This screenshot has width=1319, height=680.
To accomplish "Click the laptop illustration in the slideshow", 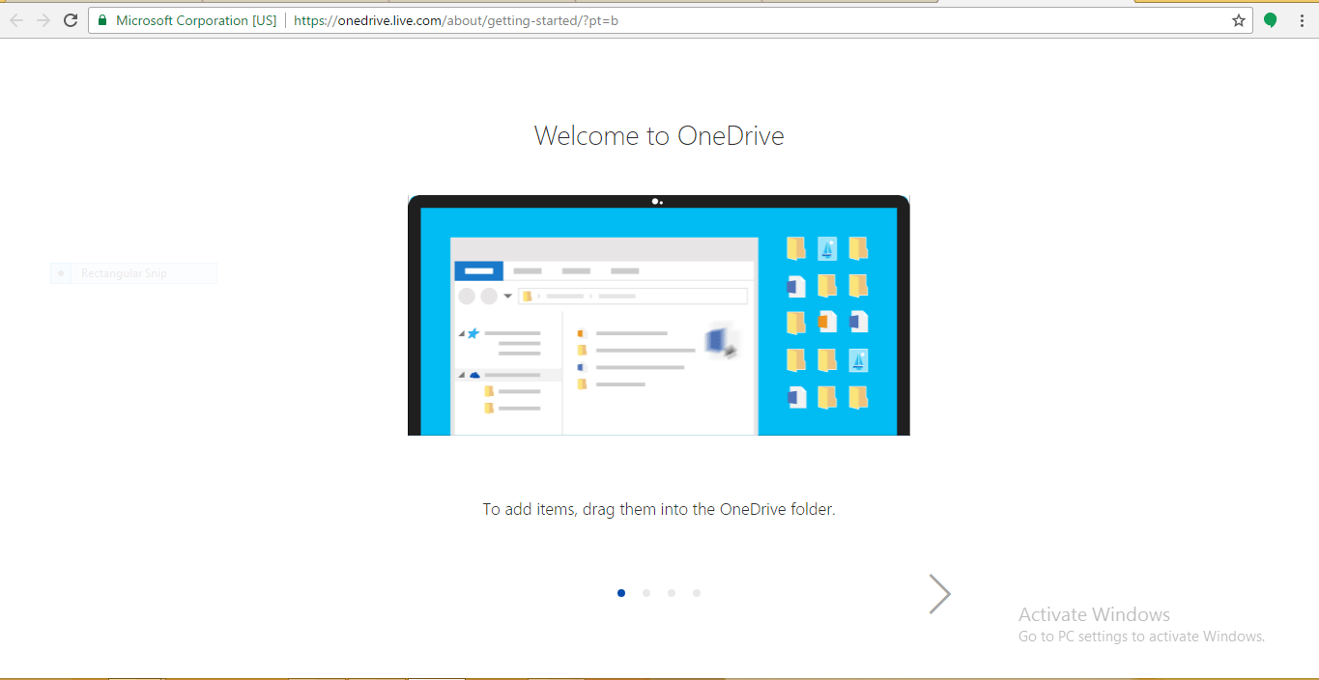I will tap(659, 315).
